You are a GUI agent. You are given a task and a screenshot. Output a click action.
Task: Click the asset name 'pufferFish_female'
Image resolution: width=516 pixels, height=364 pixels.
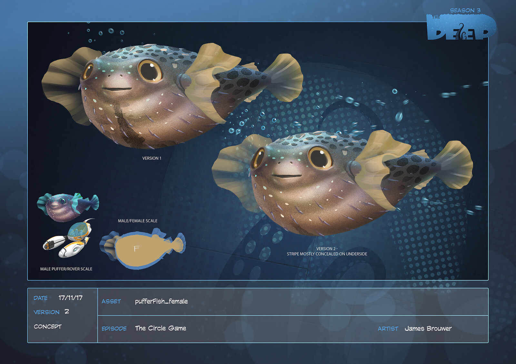(x=161, y=302)
